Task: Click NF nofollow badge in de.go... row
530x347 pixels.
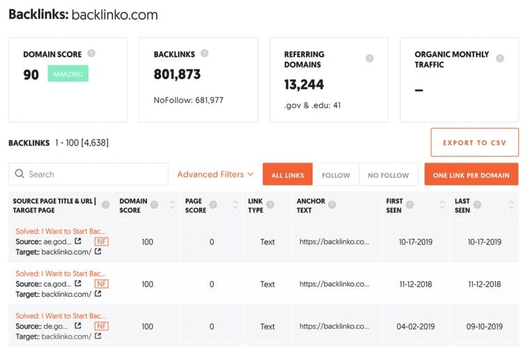Action: click(x=101, y=326)
